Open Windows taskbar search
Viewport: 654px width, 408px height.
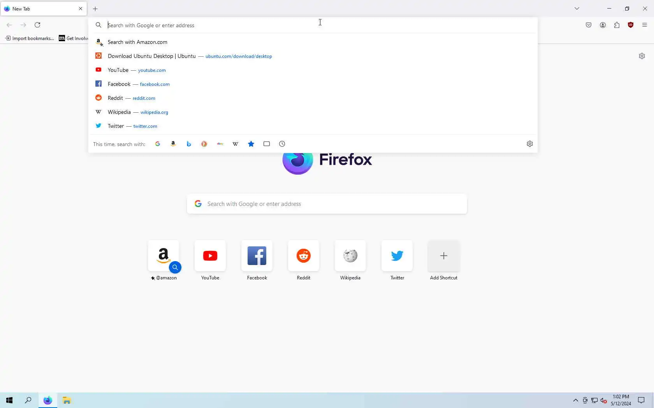(x=28, y=400)
